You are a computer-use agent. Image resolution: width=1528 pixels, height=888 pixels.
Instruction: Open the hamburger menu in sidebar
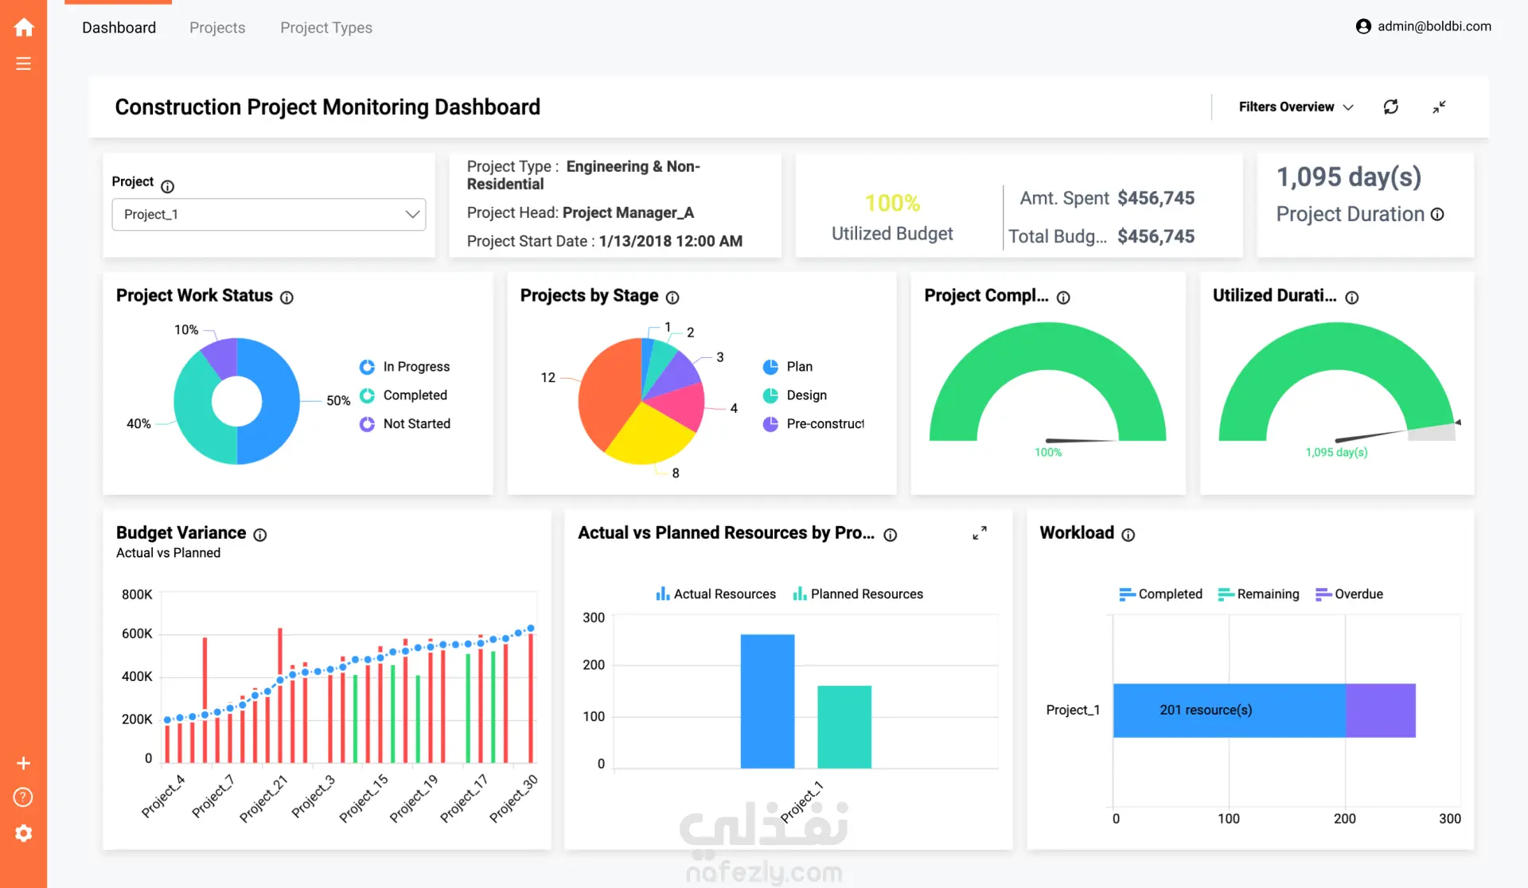[x=24, y=64]
